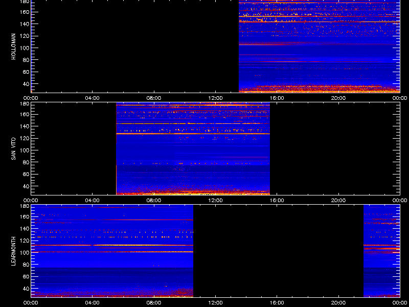Viewport: 409px width, 307px height.
Task: Click San Vito's 160 frequency axis label
Action: (x=25, y=114)
